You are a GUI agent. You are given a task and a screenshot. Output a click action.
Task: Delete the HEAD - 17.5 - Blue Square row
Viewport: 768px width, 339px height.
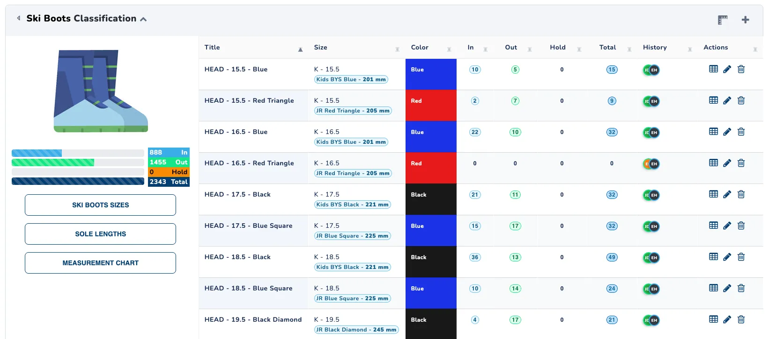pos(741,226)
